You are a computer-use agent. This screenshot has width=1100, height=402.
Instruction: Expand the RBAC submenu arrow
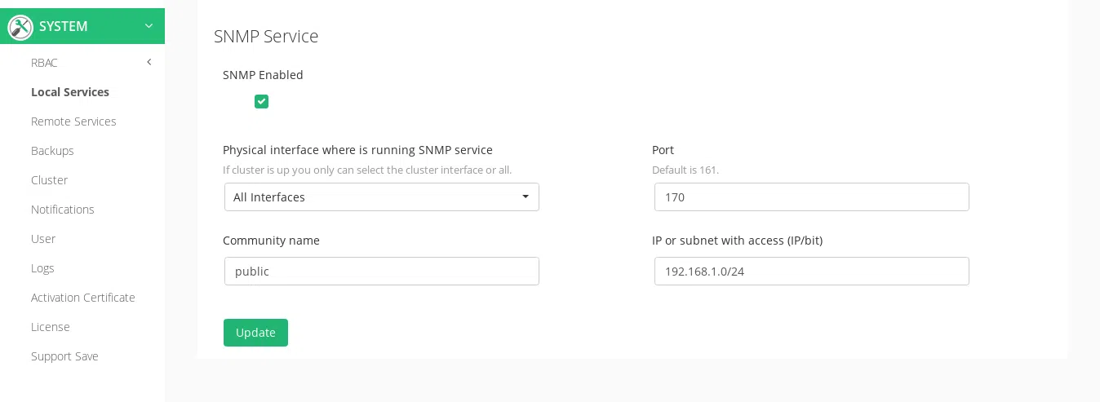tap(149, 62)
